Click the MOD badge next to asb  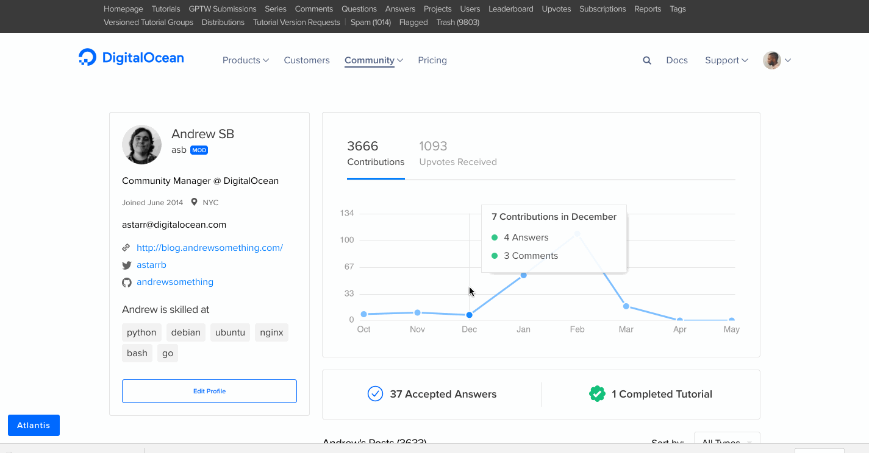pos(199,150)
